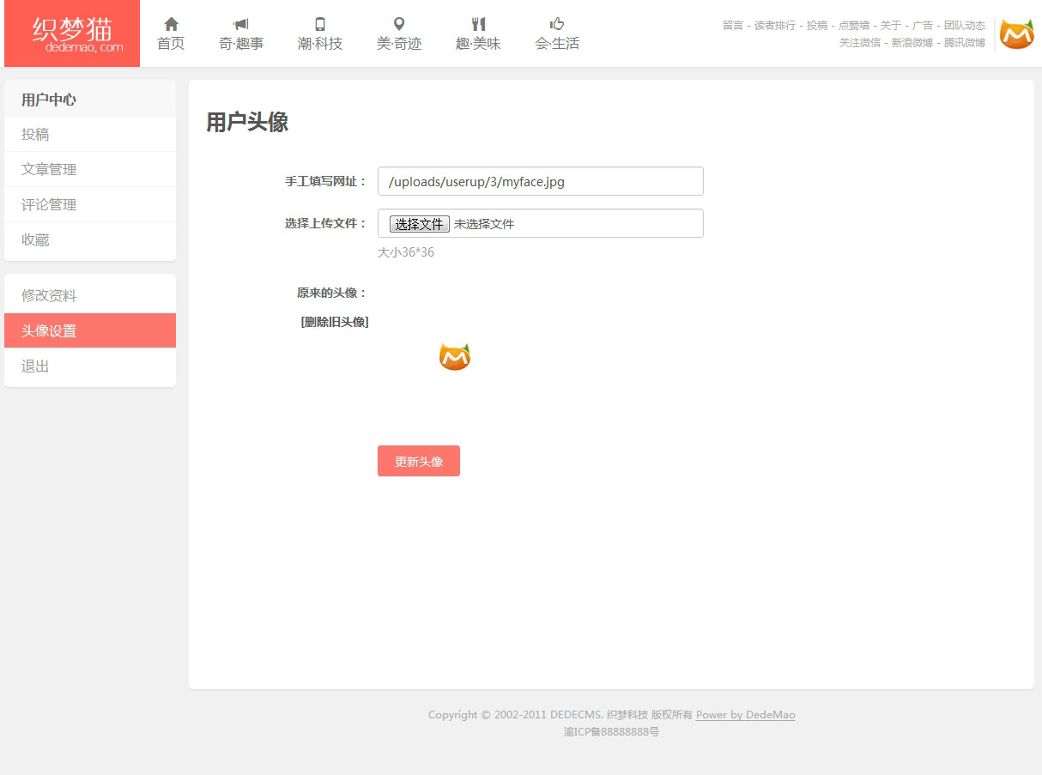Click the cat avatar in top-right header
Screen dimensions: 1042x775
(x=1016, y=34)
